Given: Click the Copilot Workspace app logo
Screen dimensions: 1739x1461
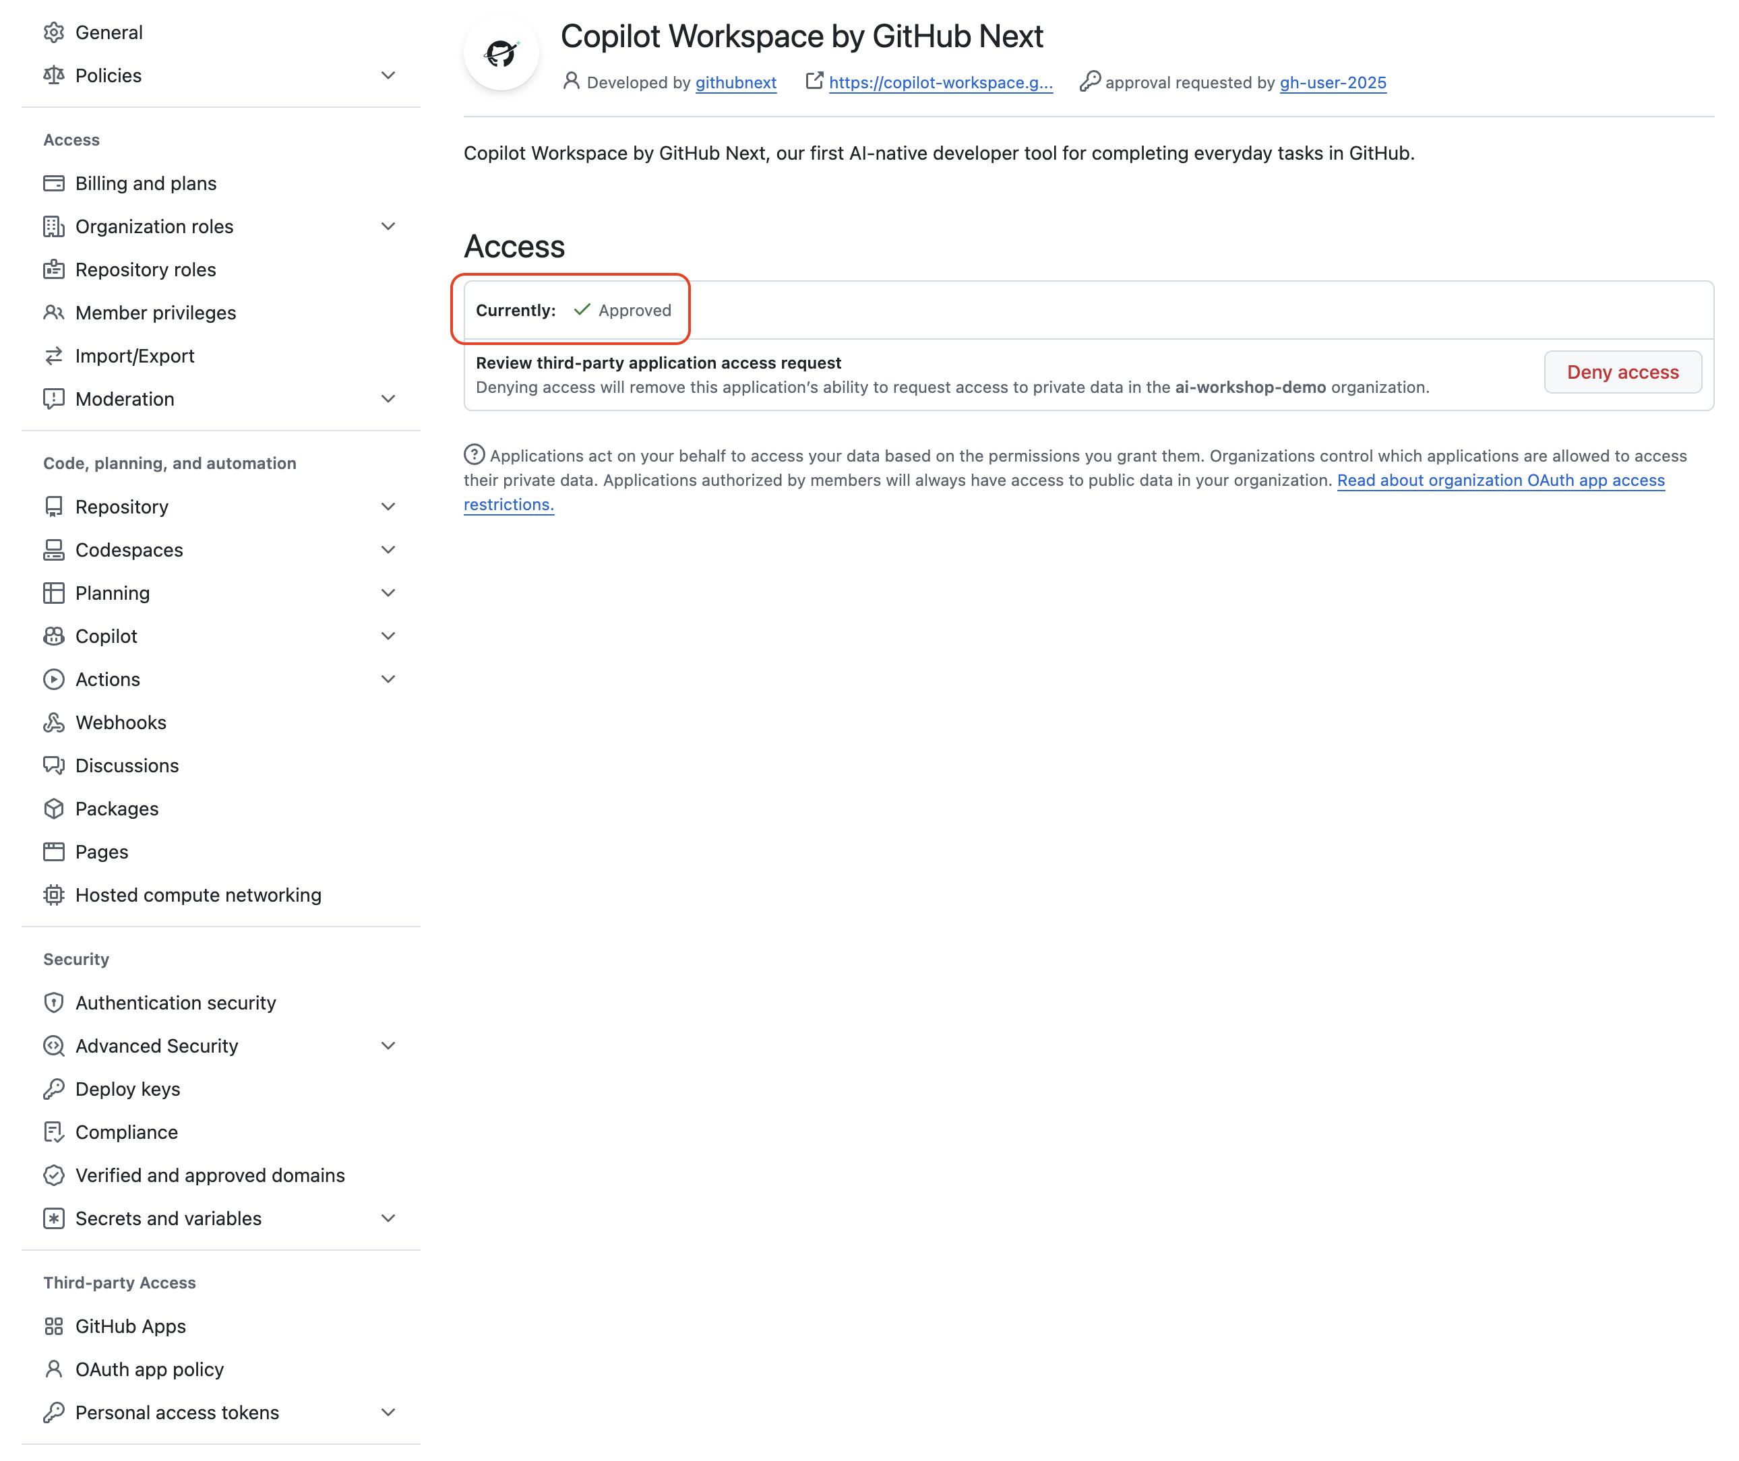Looking at the screenshot, I should pos(501,53).
